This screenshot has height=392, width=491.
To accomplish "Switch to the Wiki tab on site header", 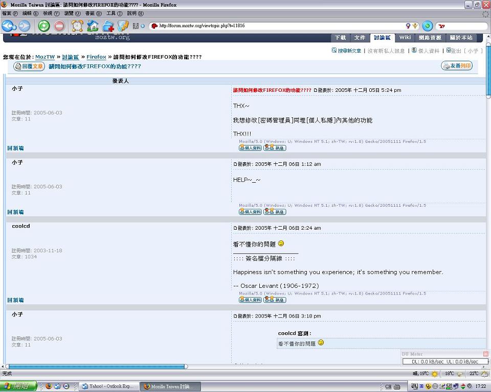I will [405, 37].
